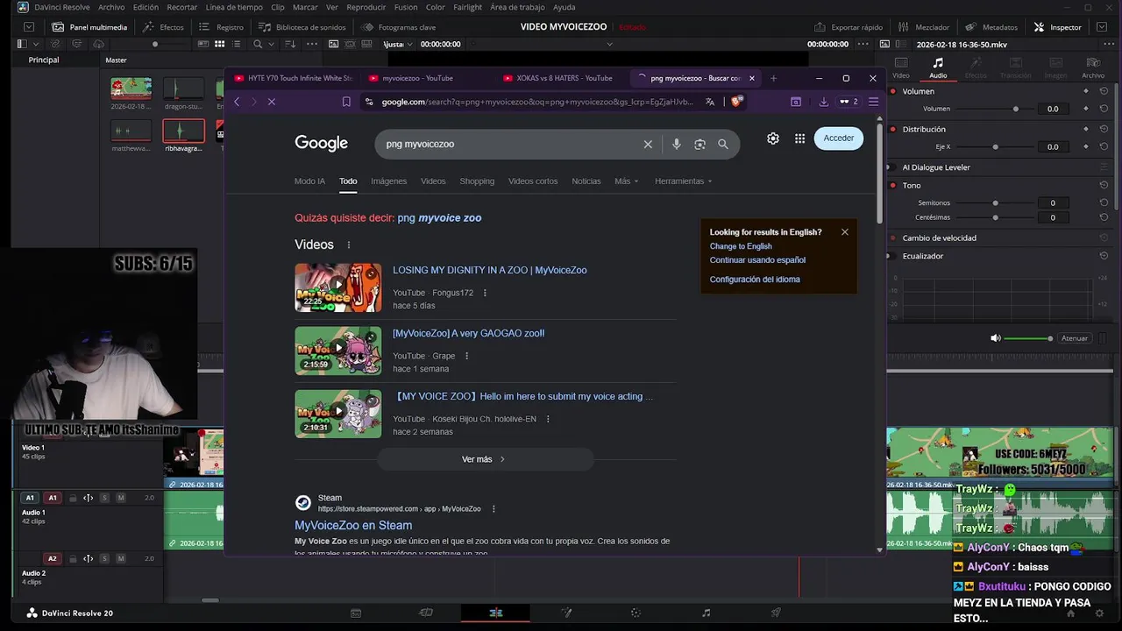Viewport: 1122px width, 631px height.
Task: Adjust the Semitonos slider
Action: click(x=995, y=202)
